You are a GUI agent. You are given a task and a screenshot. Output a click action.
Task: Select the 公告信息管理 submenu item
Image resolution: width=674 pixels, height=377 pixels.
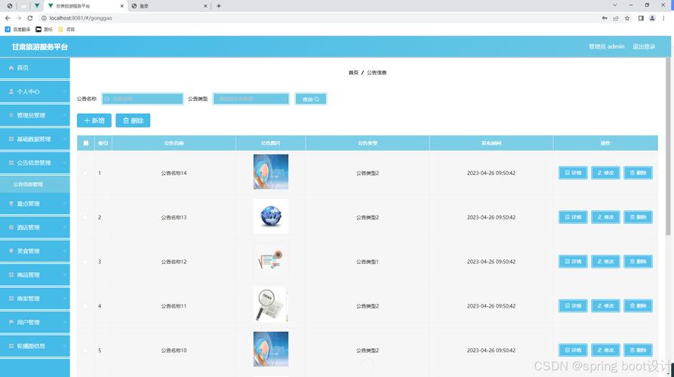35,184
